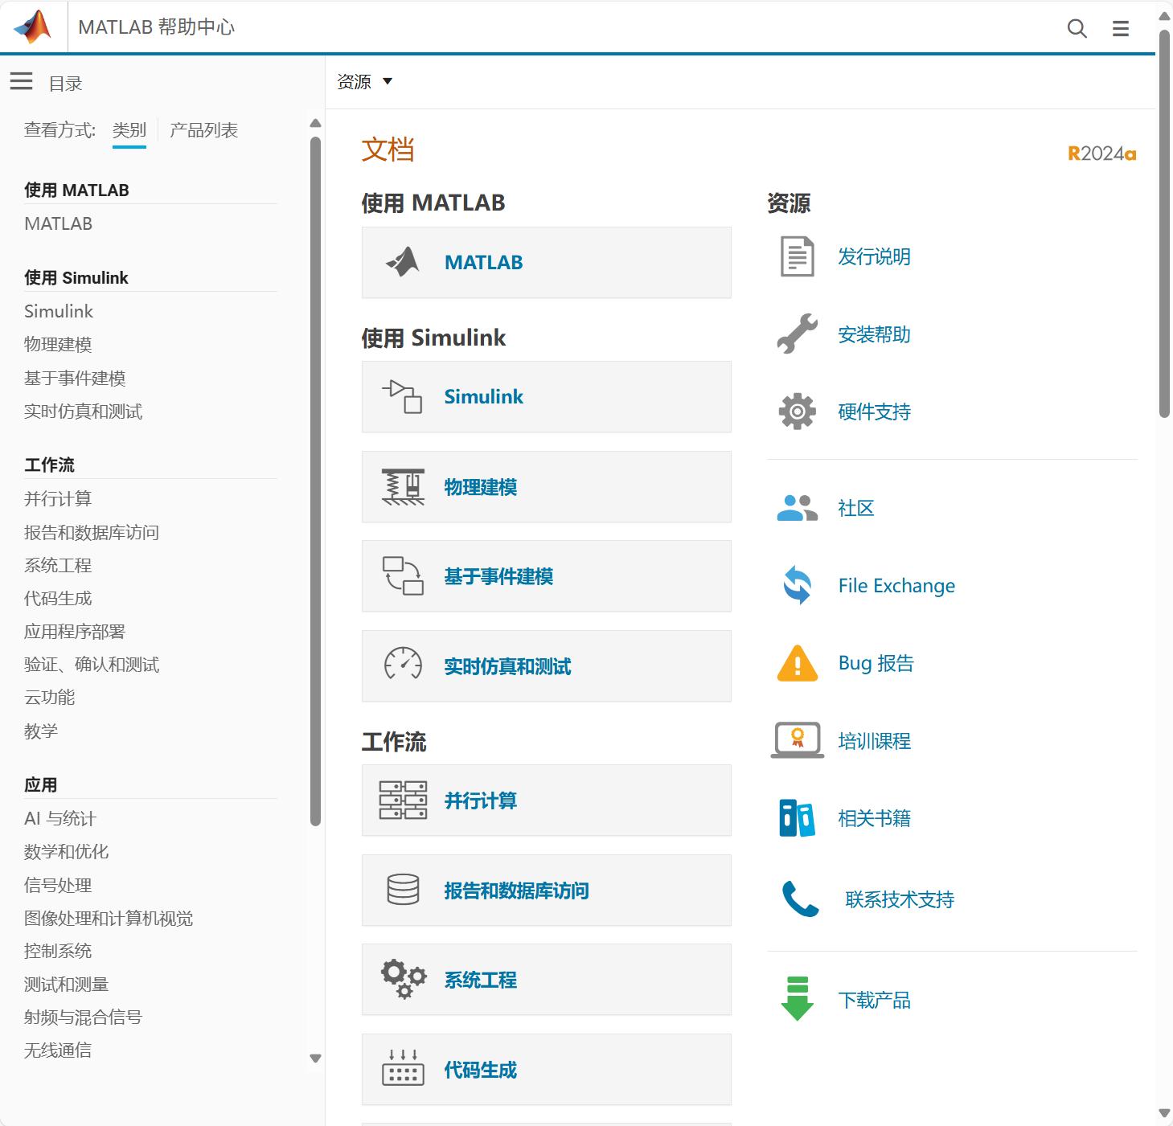Screen dimensions: 1173x1126
Task: Open the 联系技术支持 link
Action: point(900,899)
